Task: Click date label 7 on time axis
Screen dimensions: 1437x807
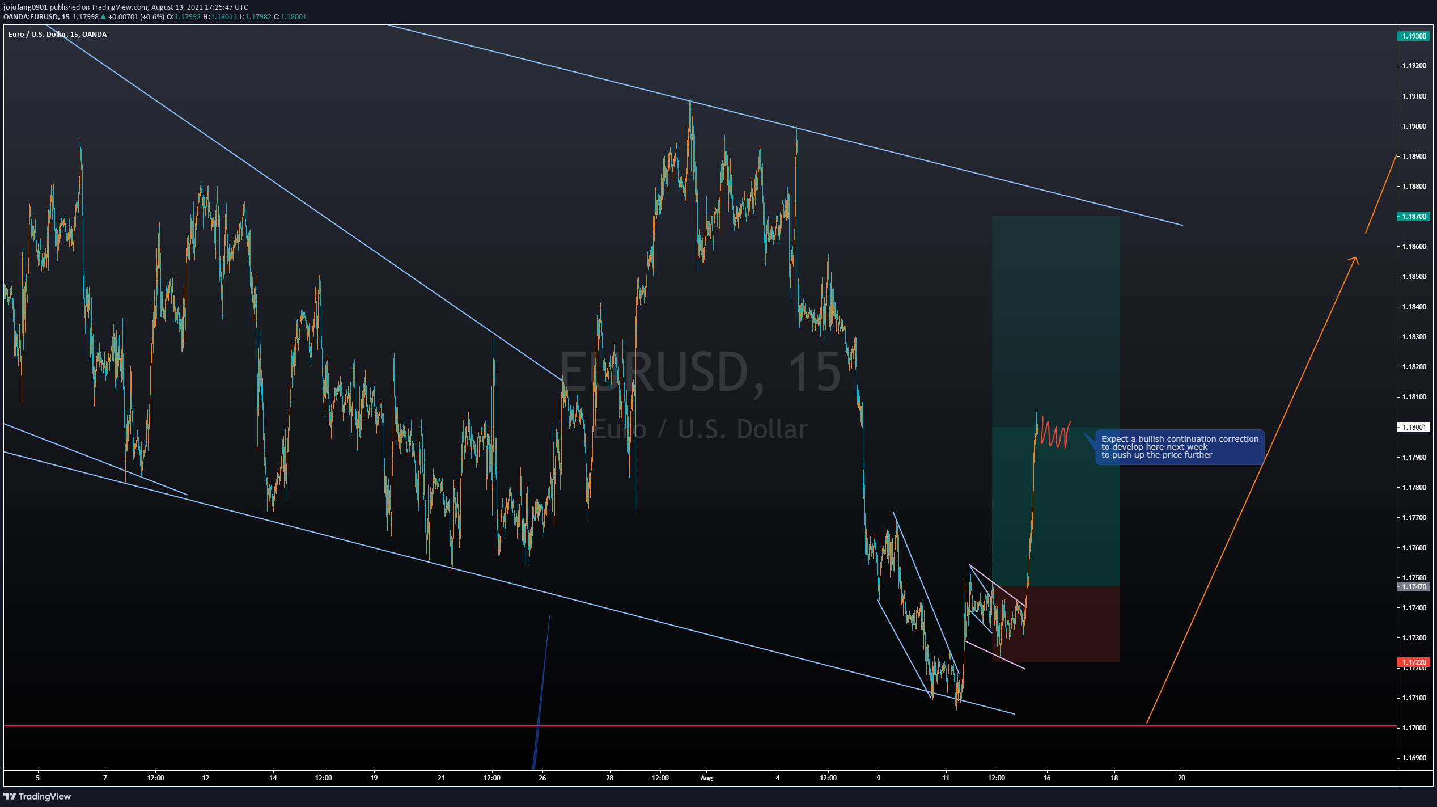Action: [x=105, y=778]
